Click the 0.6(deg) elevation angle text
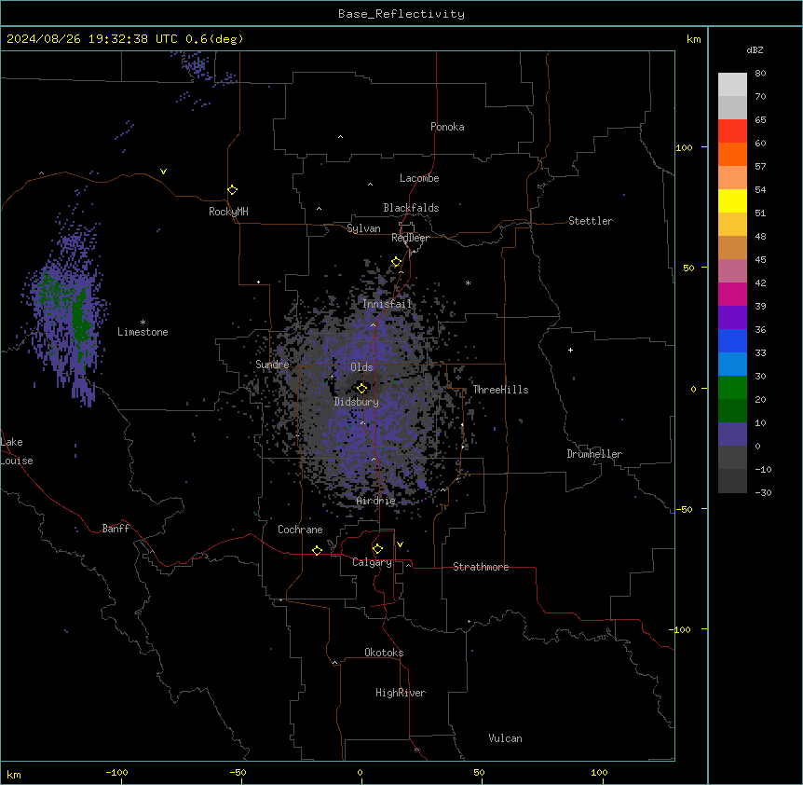The image size is (803, 785). [x=214, y=39]
